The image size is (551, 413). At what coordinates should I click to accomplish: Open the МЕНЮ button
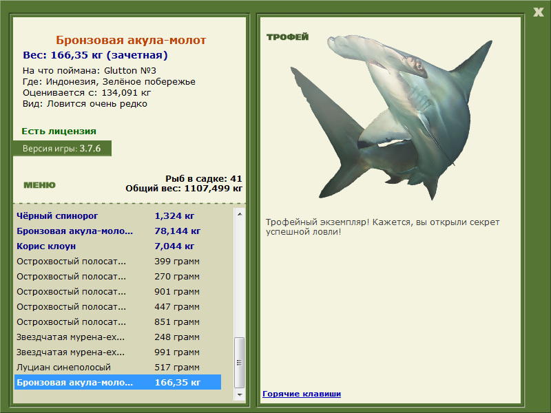(39, 185)
